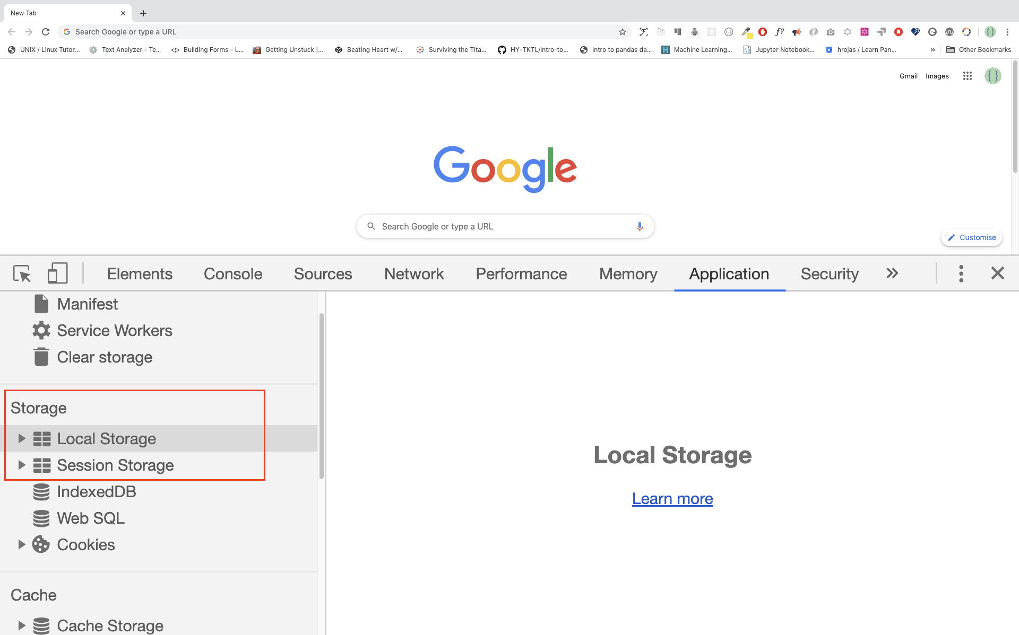Screen dimensions: 1019x635
Task: Click the Learn more link
Action: click(x=672, y=498)
